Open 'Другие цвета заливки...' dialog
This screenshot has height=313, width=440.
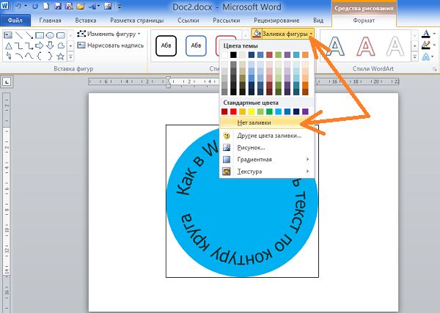coord(267,136)
